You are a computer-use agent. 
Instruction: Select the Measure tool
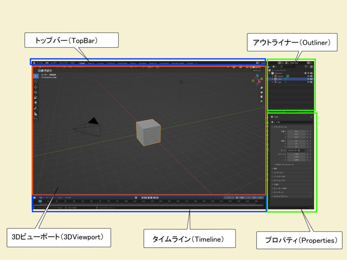(36, 114)
